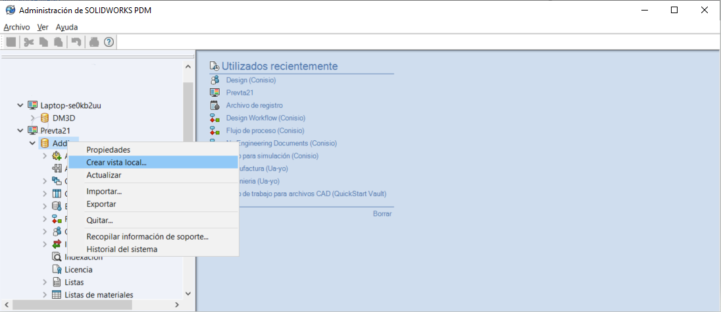Select the Listas de materiales table icon

[x=57, y=294]
